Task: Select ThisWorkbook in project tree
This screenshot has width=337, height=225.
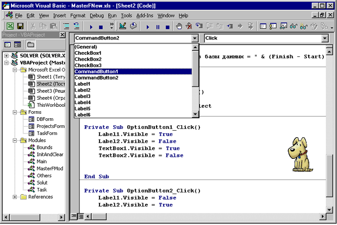Action: pos(51,105)
